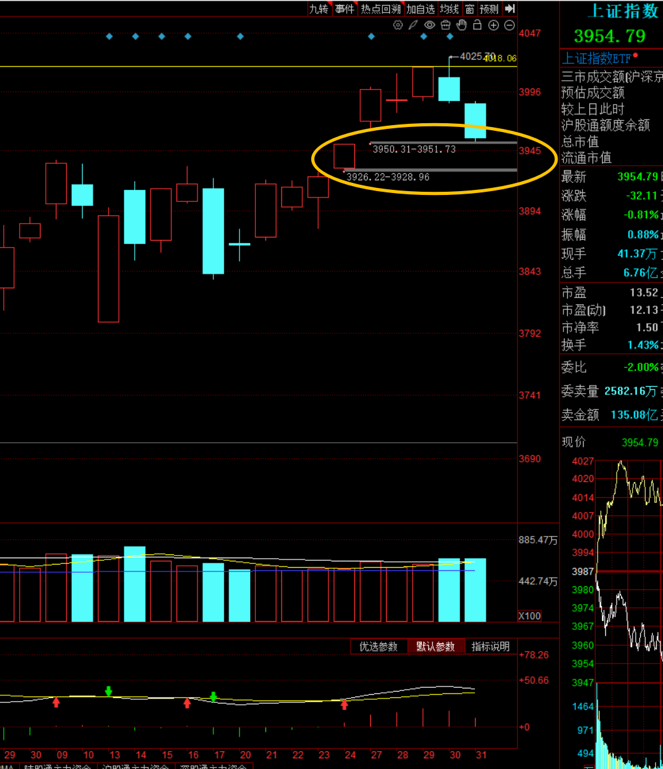Open chart settings gear icon
Image resolution: width=663 pixels, height=769 pixels.
pyautogui.click(x=398, y=25)
